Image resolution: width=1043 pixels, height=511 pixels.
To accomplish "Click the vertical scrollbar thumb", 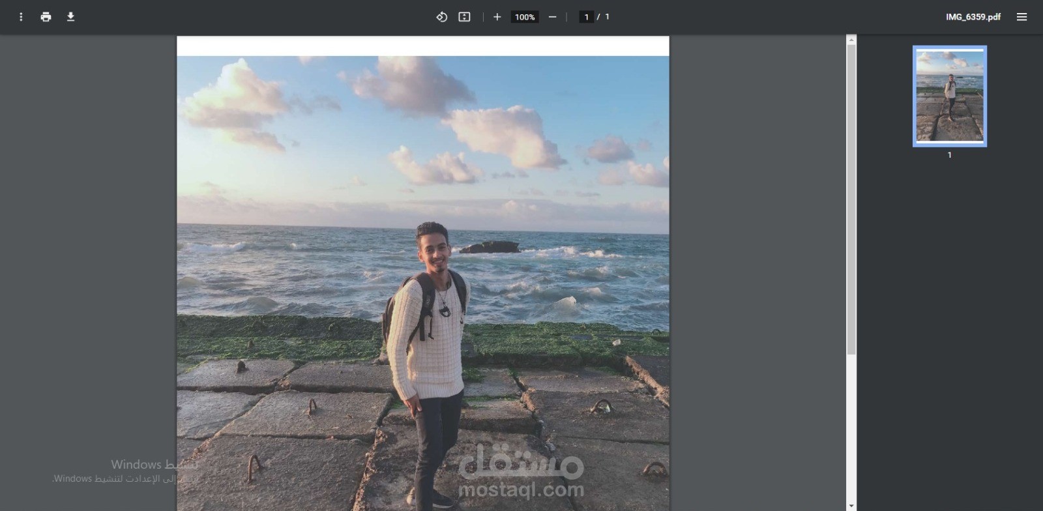I will (851, 200).
